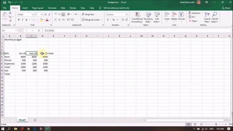
Task: Open the Calibri font name dropdown
Action: pos(33,15)
